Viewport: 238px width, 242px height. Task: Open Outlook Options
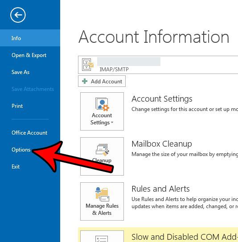[21, 150]
